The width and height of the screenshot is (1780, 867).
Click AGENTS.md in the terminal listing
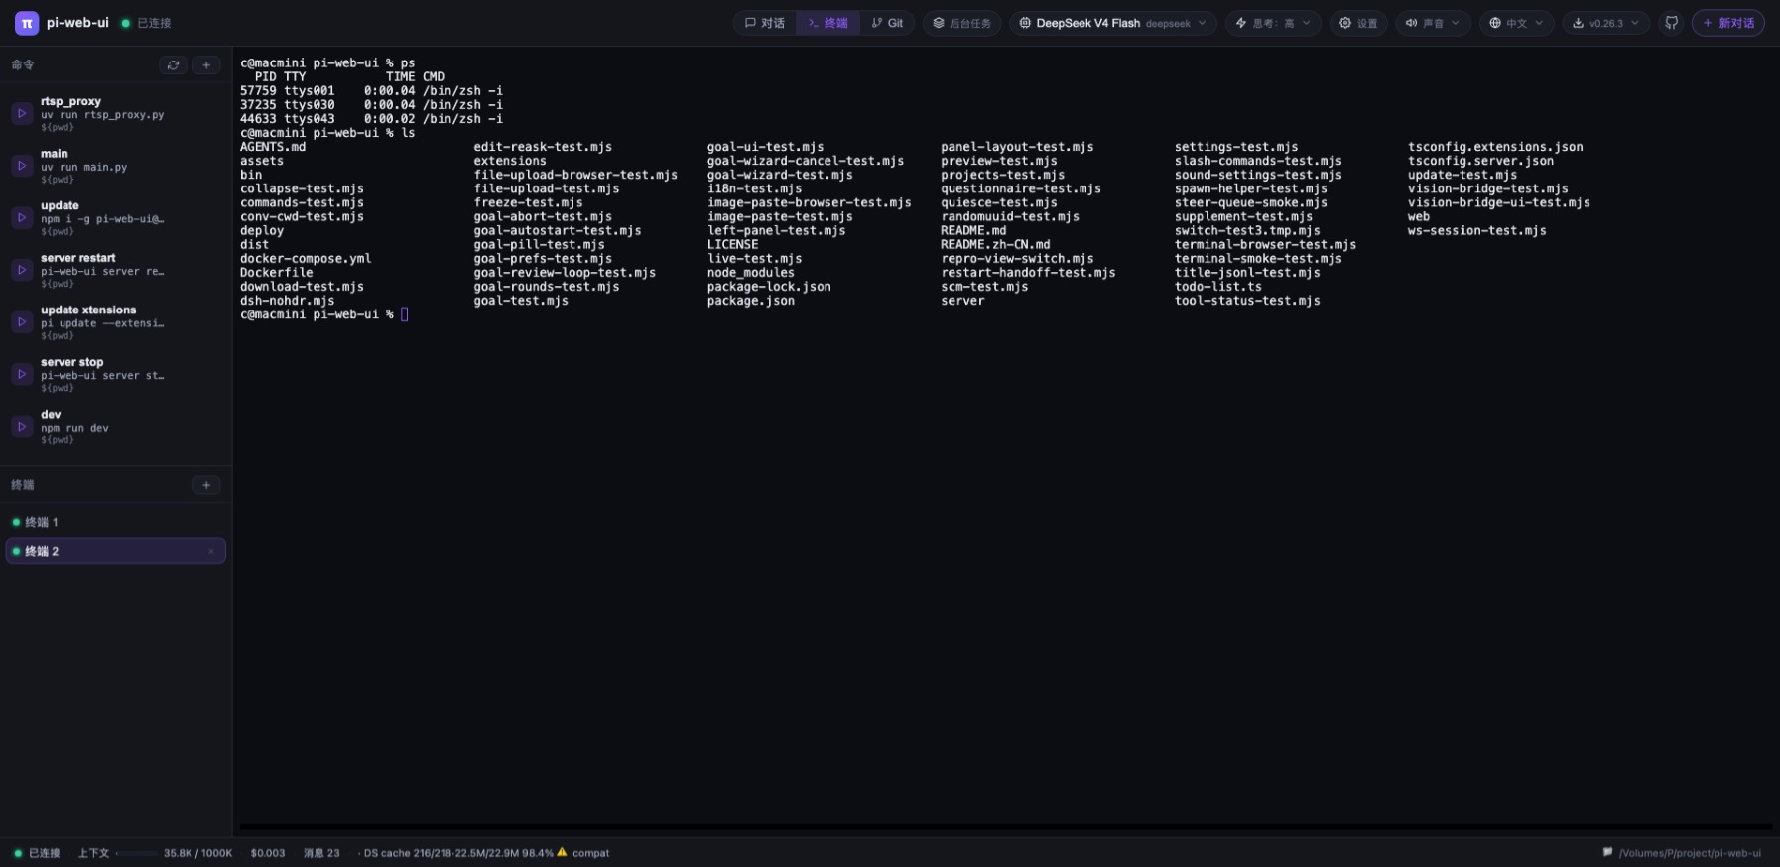click(273, 147)
